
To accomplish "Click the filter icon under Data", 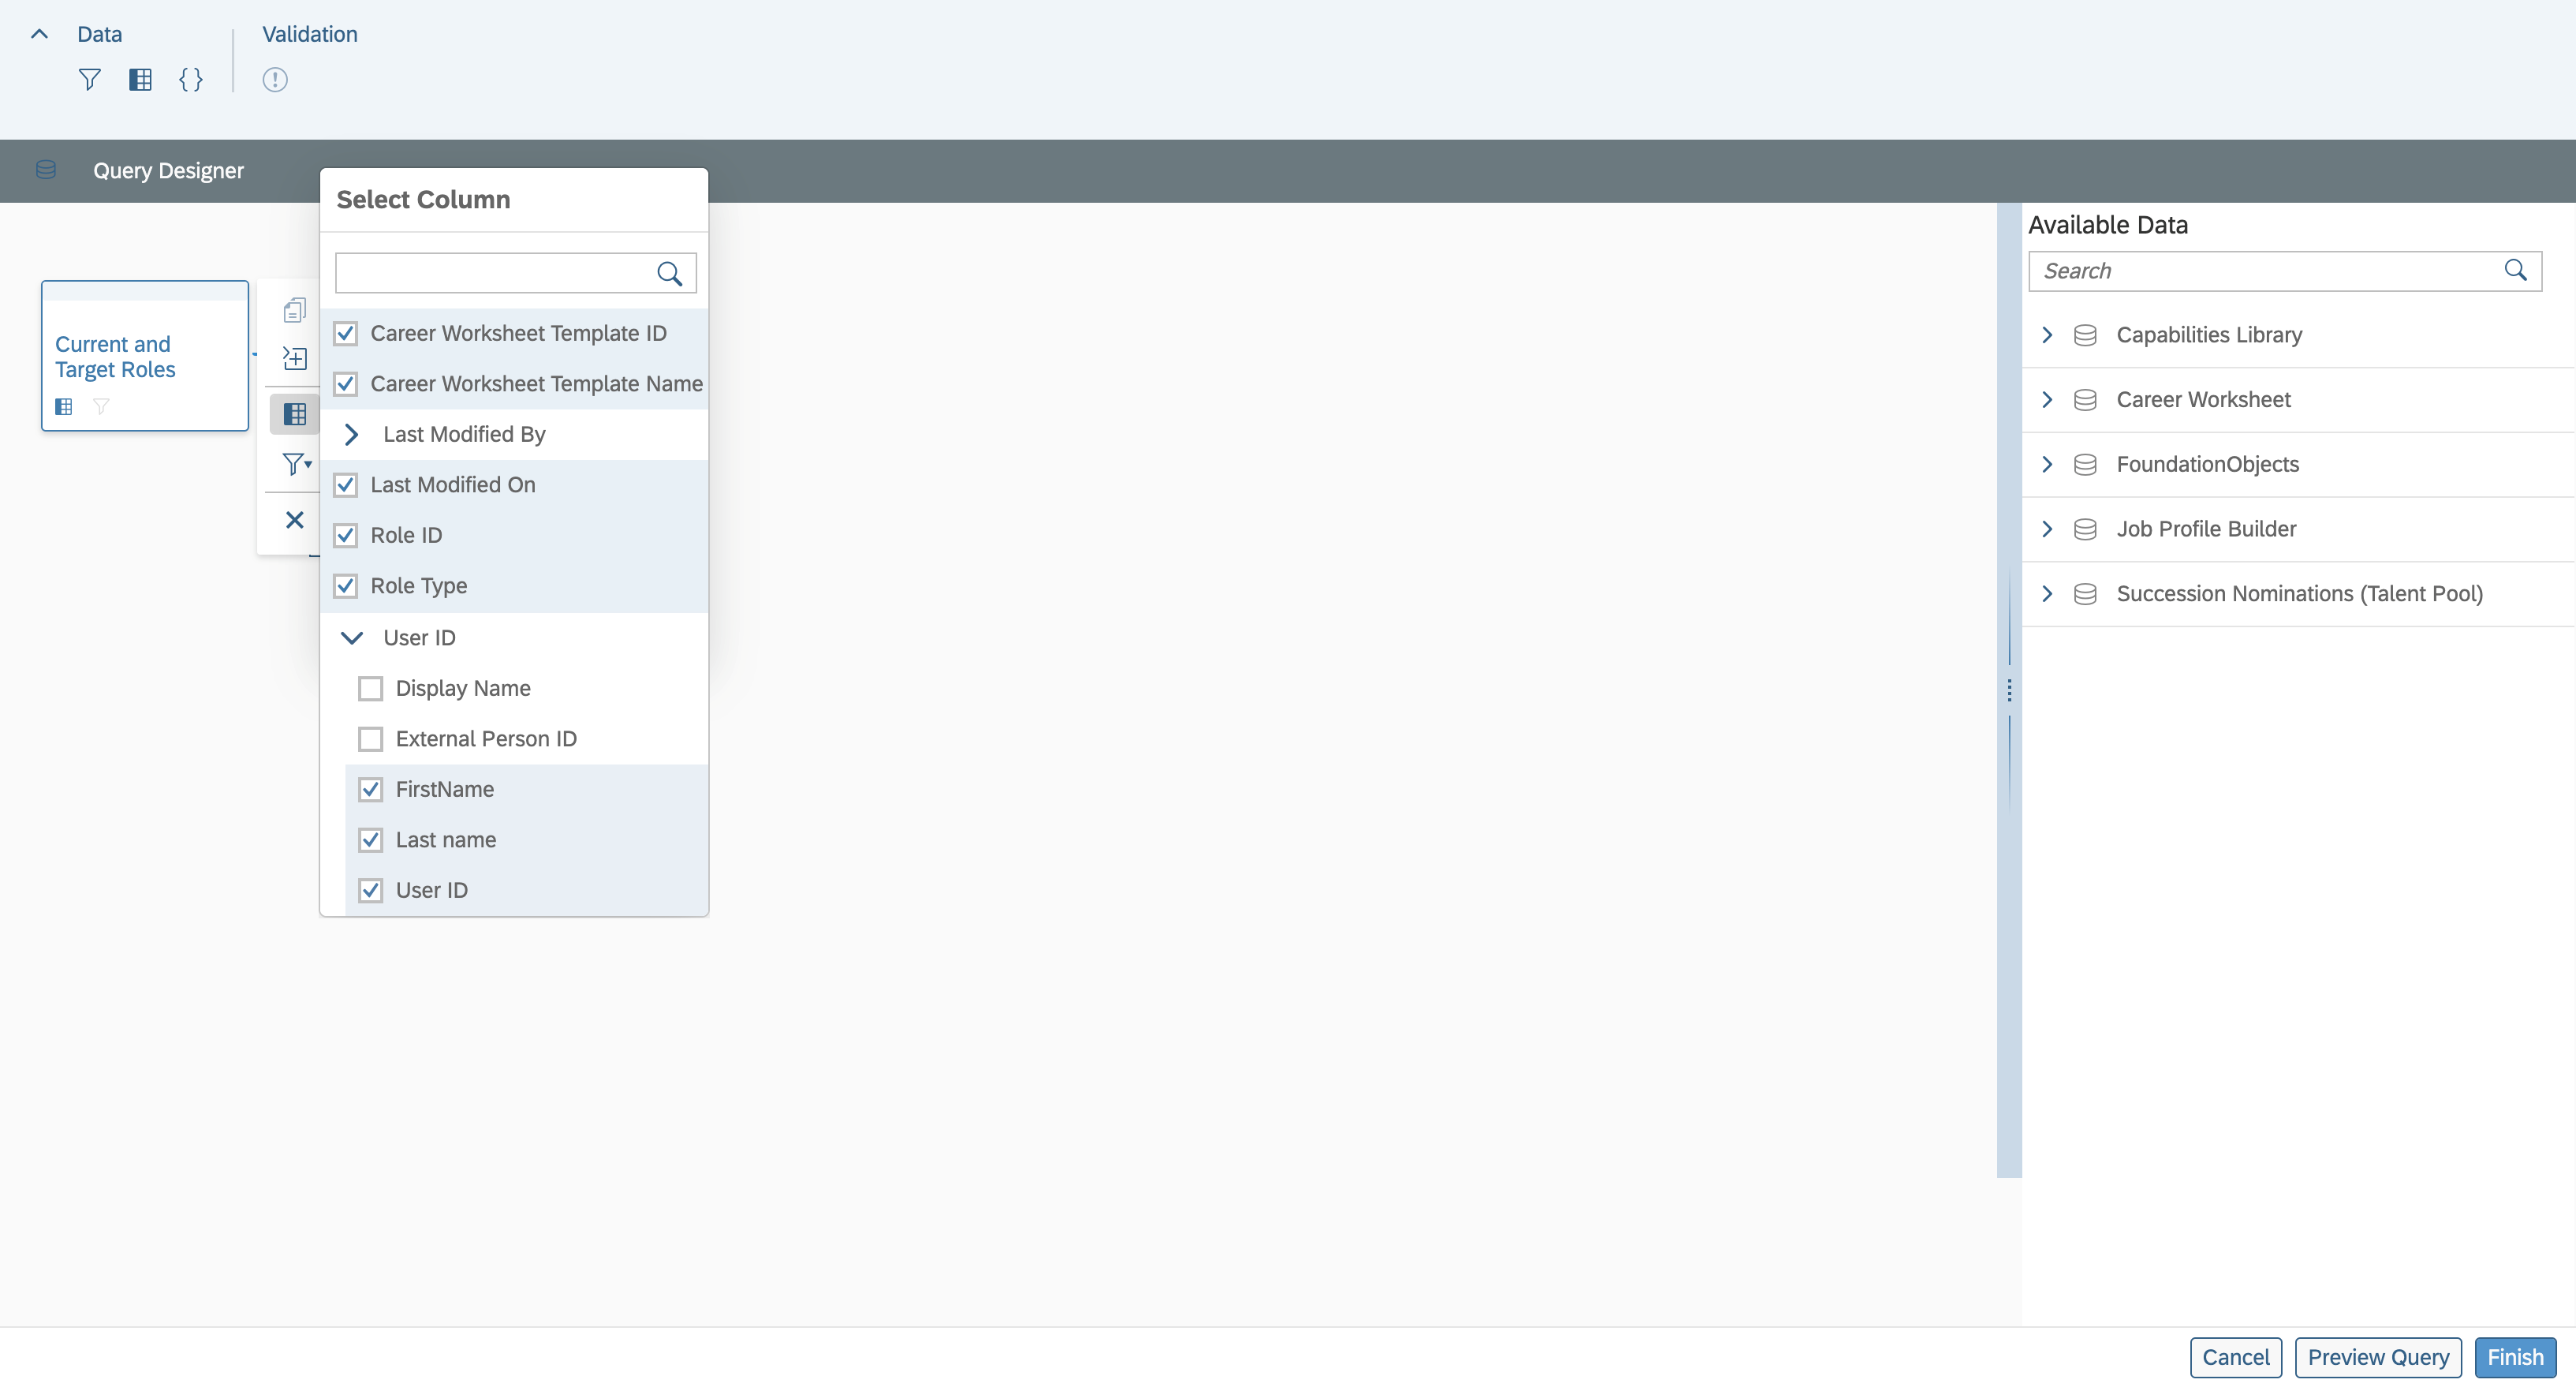I will 89,79.
